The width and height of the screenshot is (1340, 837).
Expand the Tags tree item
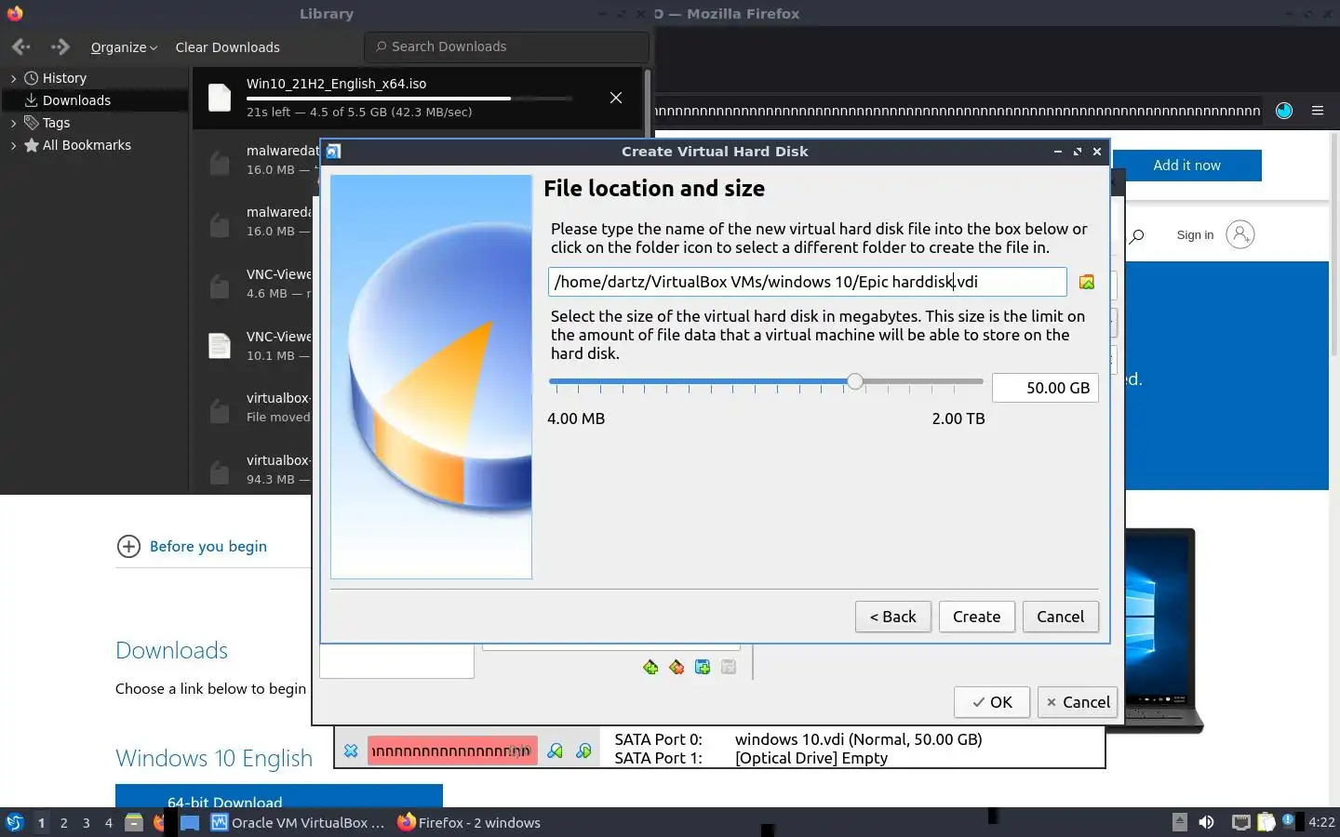tap(13, 123)
